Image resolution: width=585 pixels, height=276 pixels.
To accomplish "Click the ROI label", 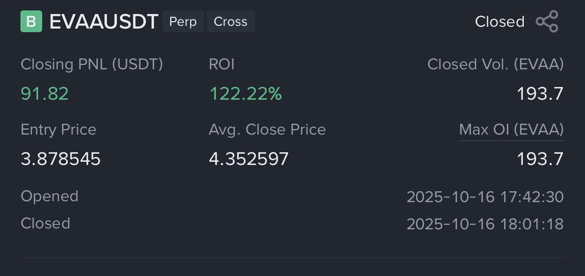I will click(x=222, y=64).
